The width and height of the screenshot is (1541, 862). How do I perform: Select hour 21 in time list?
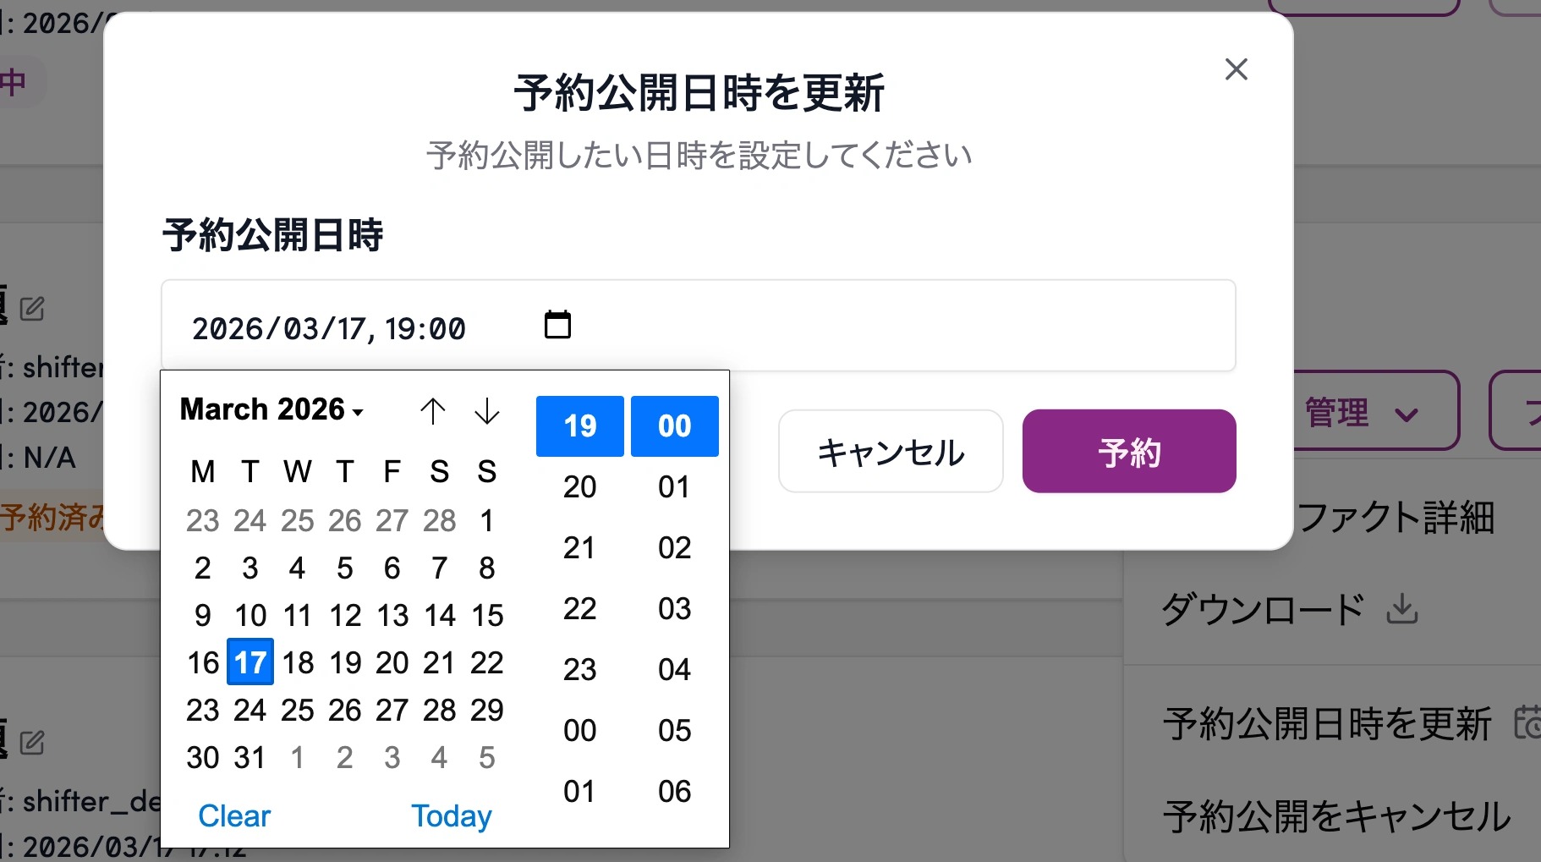click(x=579, y=547)
